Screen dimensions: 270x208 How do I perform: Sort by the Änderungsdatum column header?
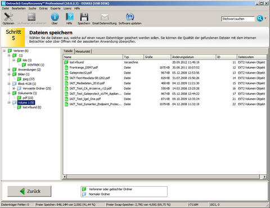(193, 57)
